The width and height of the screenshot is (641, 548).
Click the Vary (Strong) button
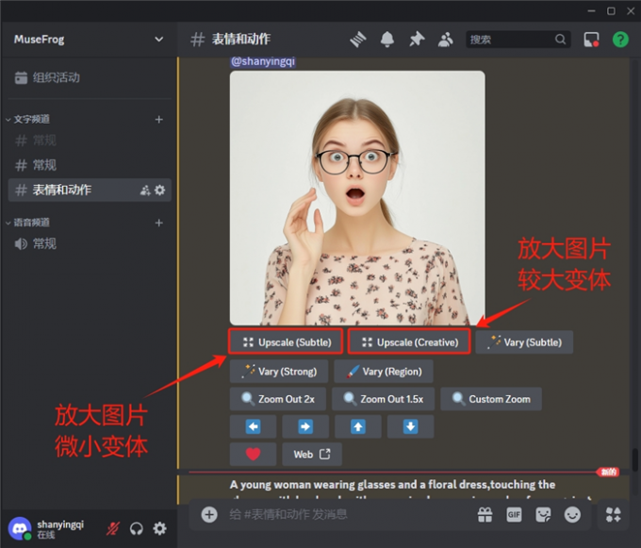pos(279,372)
